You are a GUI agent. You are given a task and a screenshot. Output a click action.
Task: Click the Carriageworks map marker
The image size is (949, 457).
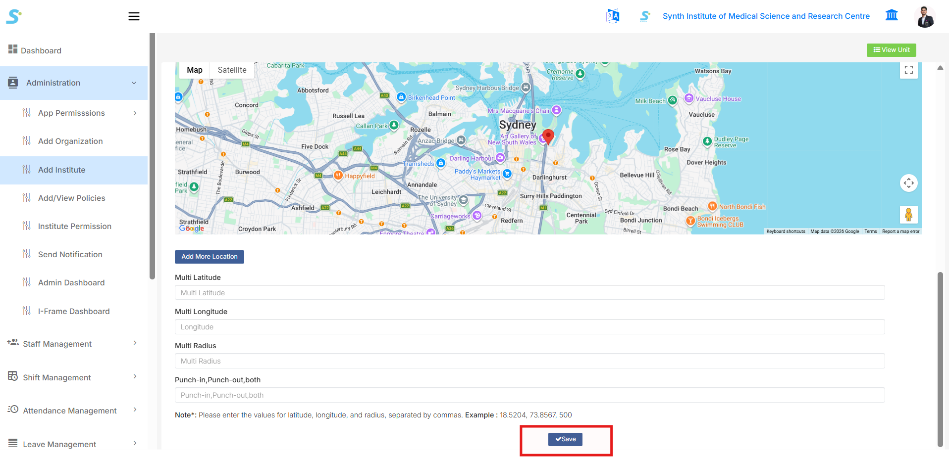coord(477,216)
